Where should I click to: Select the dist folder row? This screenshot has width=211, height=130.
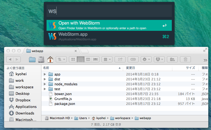click(x=125, y=79)
